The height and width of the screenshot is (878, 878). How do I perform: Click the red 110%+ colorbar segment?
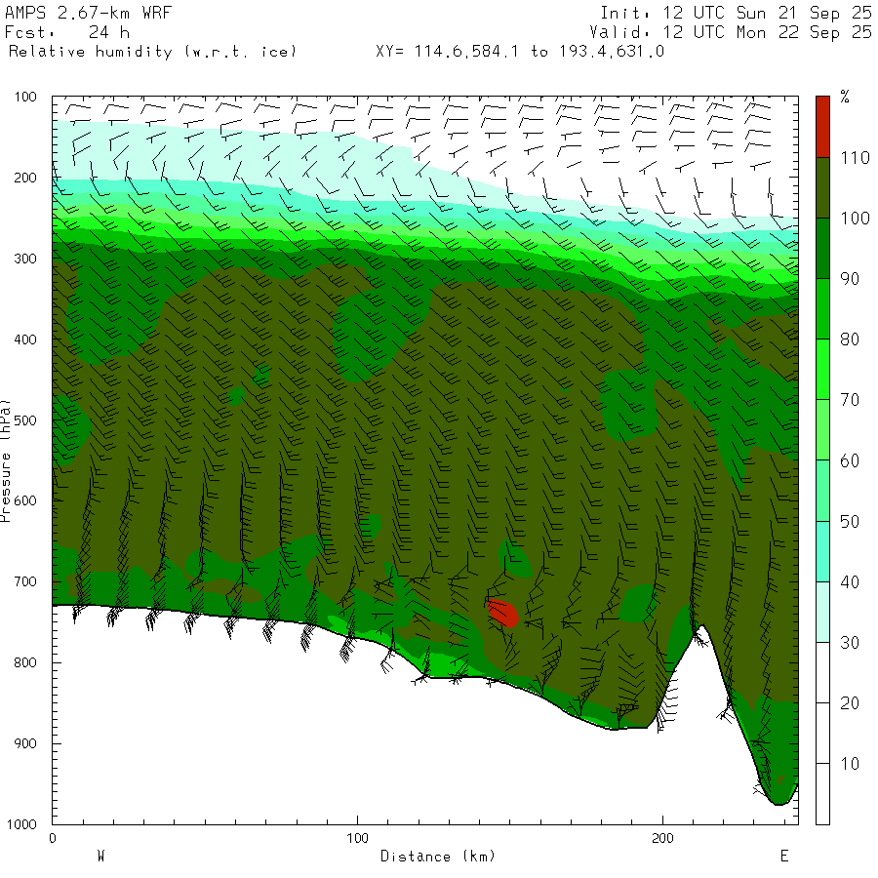coord(822,127)
